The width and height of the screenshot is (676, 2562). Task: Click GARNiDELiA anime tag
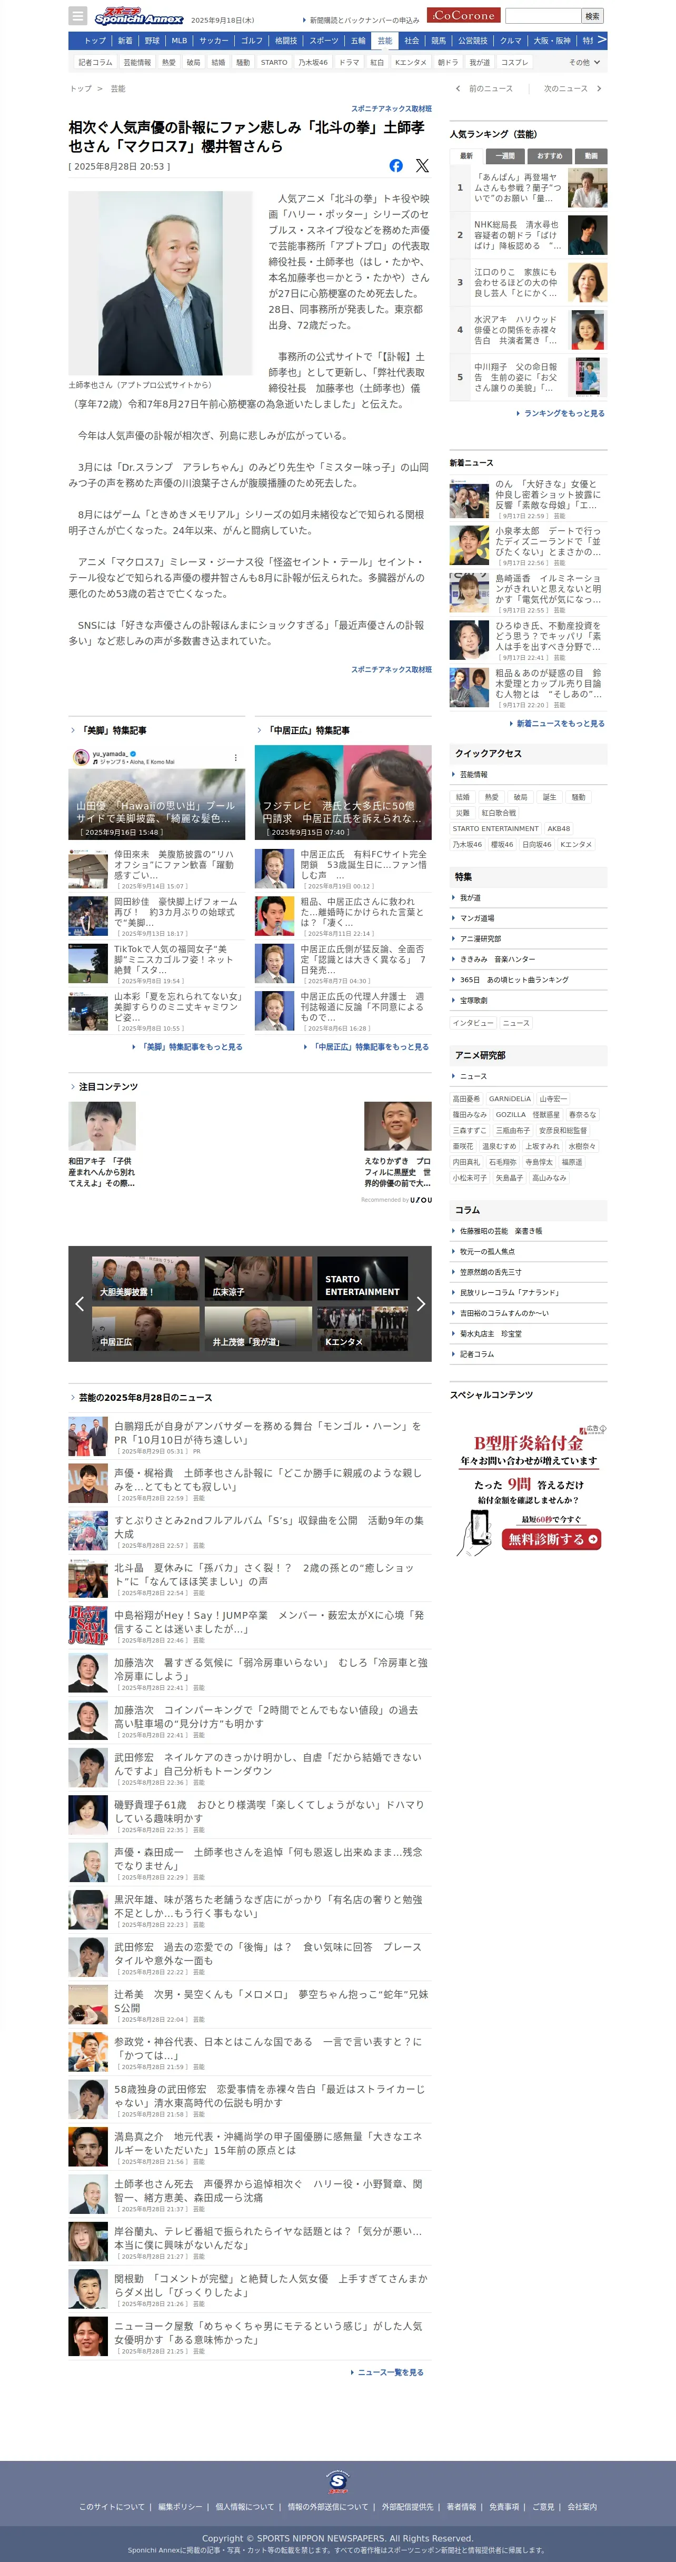pos(510,1099)
